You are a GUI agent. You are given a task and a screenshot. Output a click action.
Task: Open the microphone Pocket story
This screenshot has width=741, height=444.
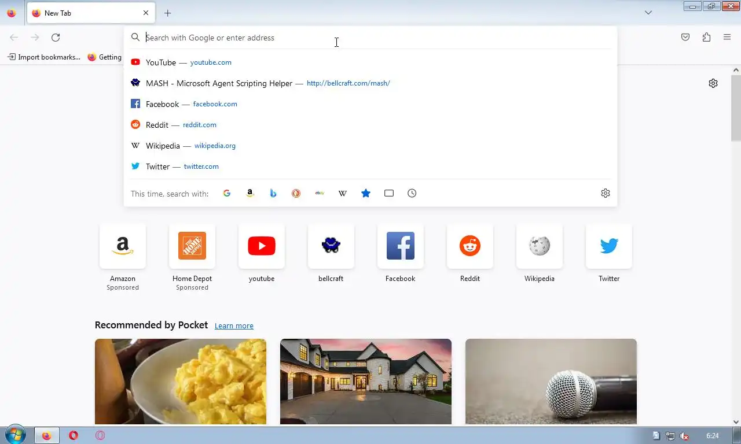(551, 382)
